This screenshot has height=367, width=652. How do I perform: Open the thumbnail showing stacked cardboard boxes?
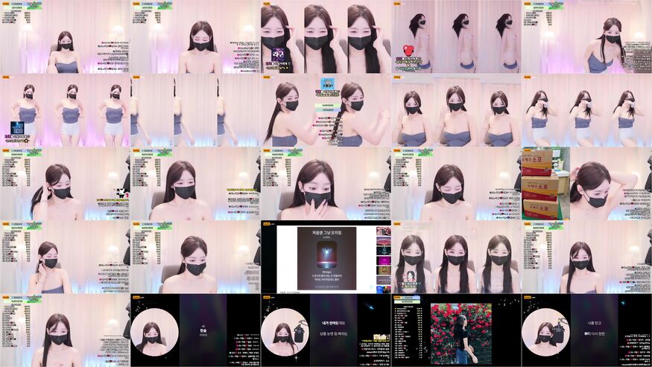point(540,183)
